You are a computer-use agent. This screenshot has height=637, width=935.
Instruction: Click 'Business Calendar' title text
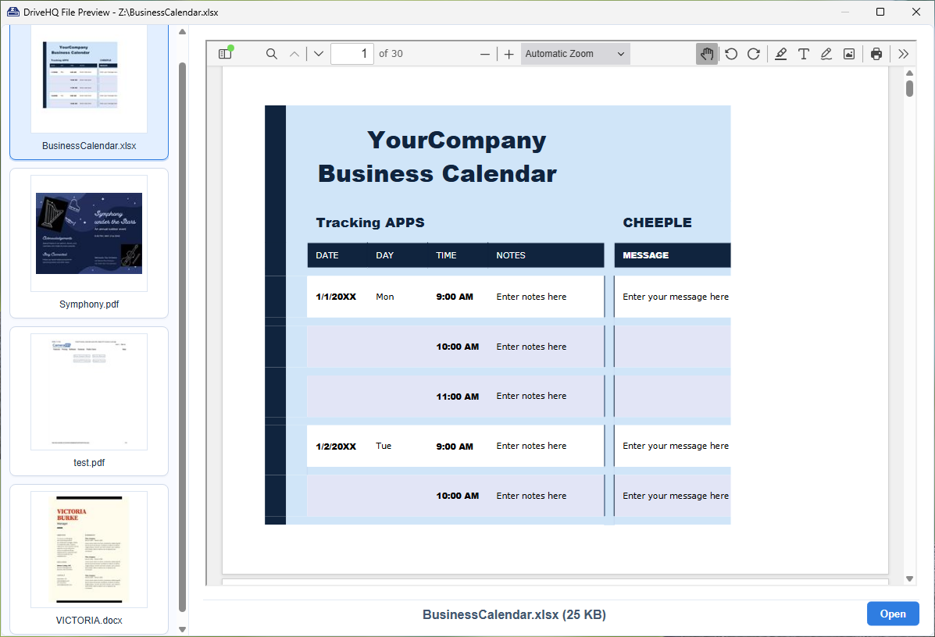point(437,173)
